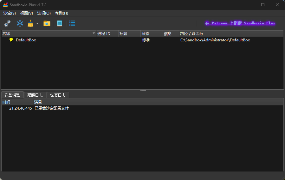The height and width of the screenshot is (180, 285).
Task: Open the 帮助(H) menu
Action: point(62,13)
